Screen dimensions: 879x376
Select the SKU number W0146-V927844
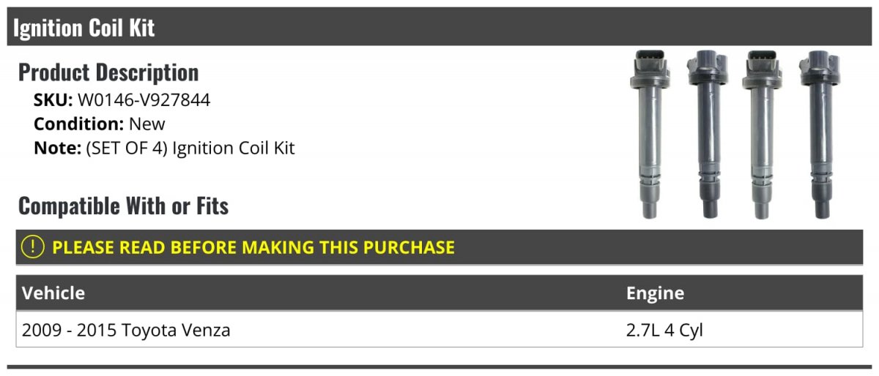pos(144,100)
